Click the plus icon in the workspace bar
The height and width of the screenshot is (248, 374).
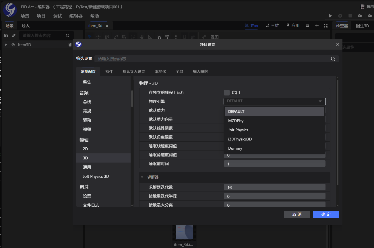[x=317, y=26]
